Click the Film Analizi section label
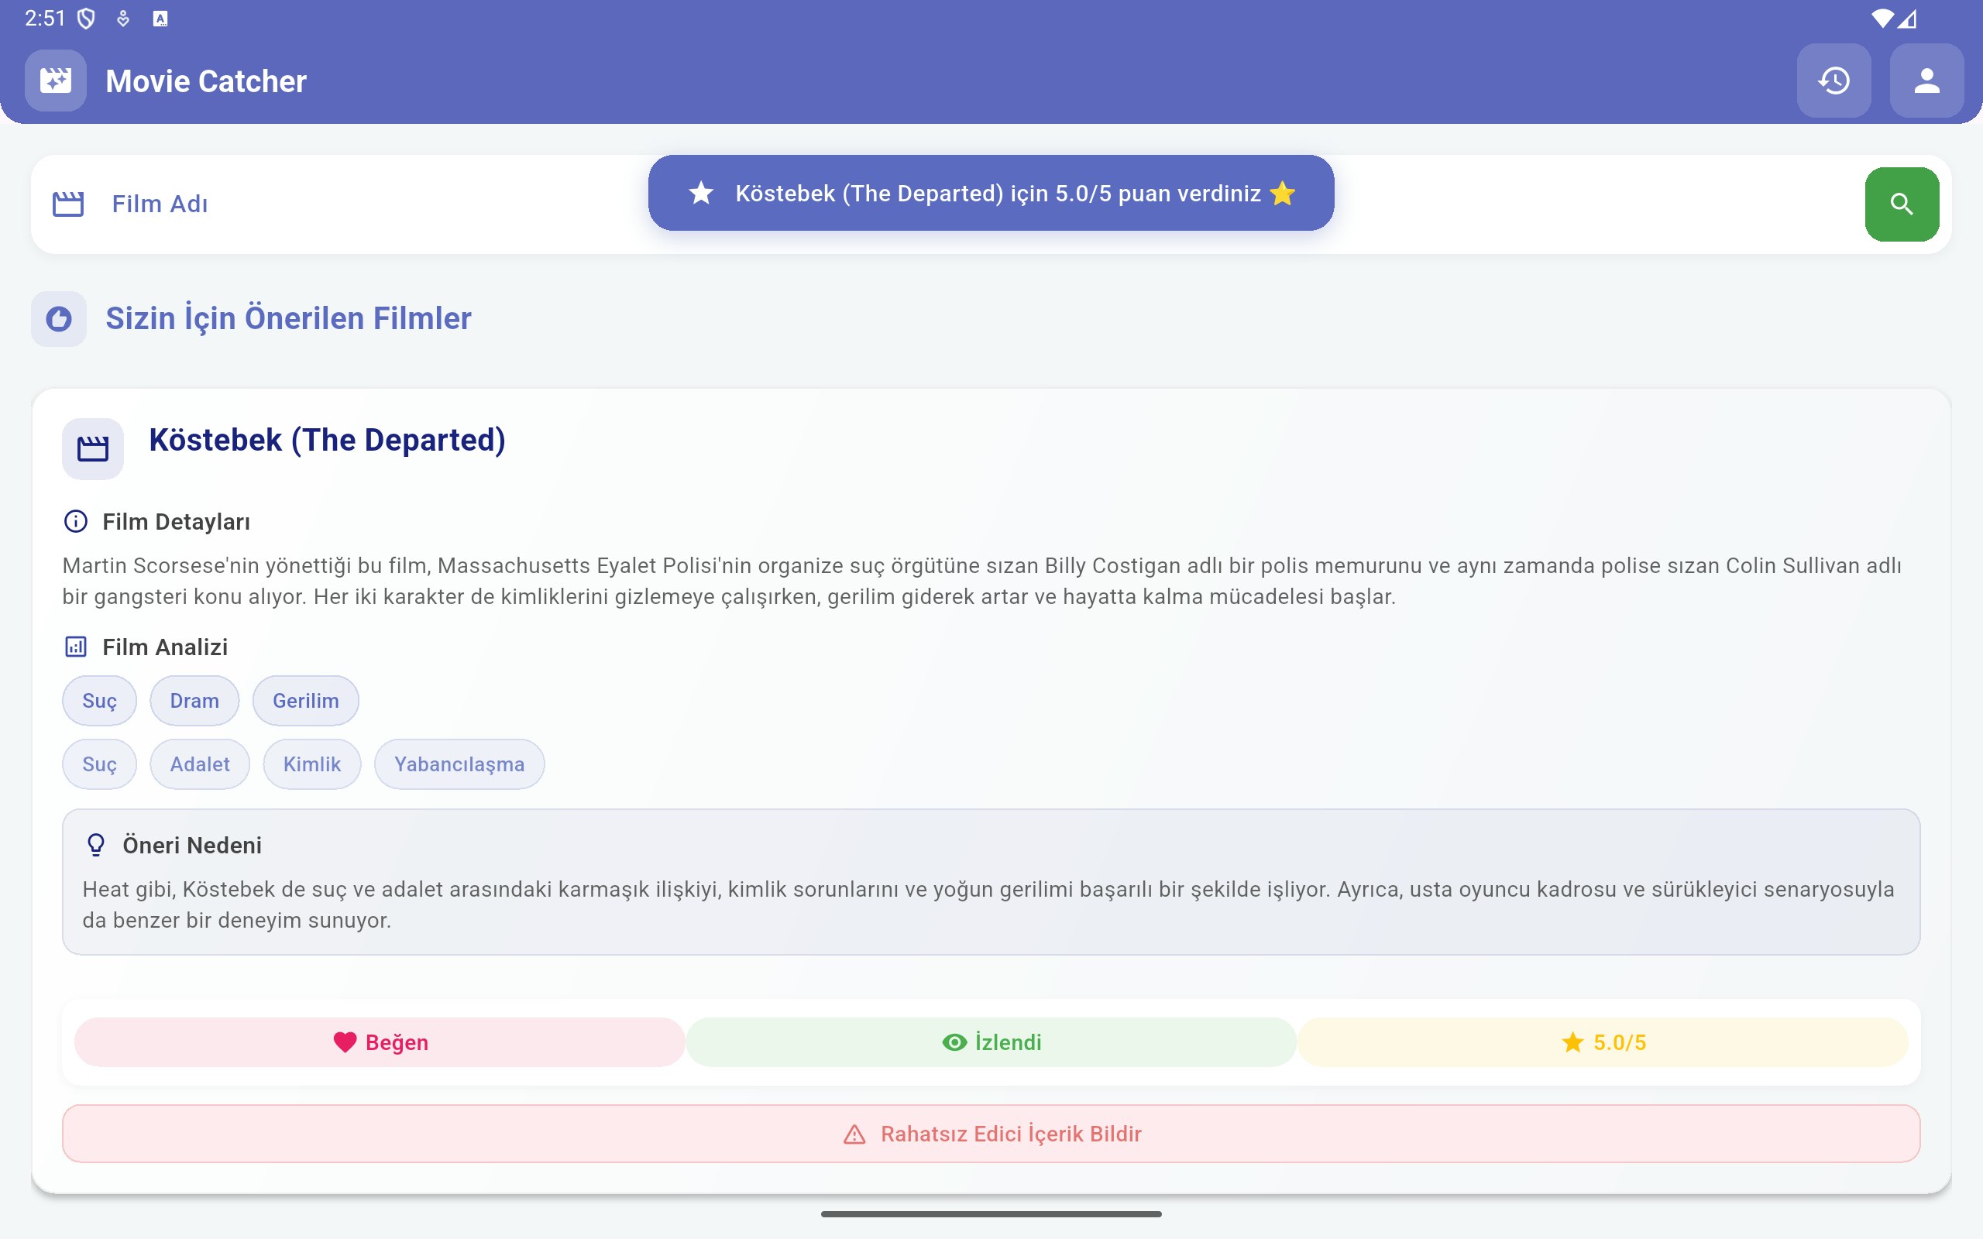The width and height of the screenshot is (1983, 1239). coord(165,647)
